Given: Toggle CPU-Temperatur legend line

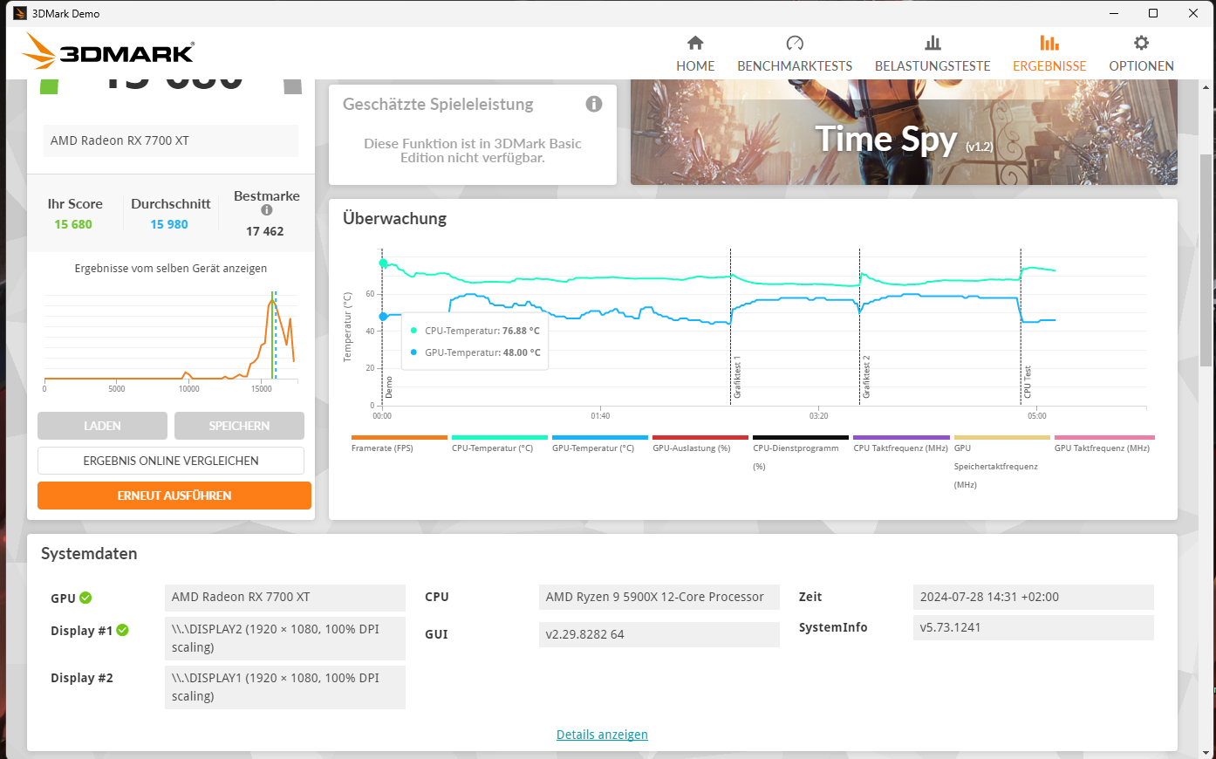Looking at the screenshot, I should 500,444.
